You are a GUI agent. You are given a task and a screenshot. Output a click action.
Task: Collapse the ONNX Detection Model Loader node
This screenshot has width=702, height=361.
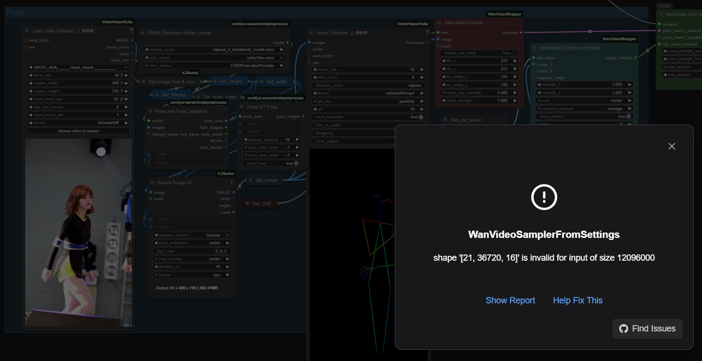[x=142, y=33]
